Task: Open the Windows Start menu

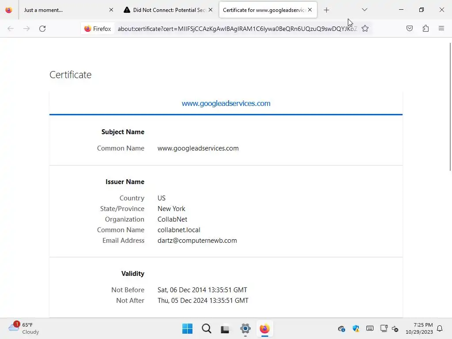Action: tap(187, 328)
